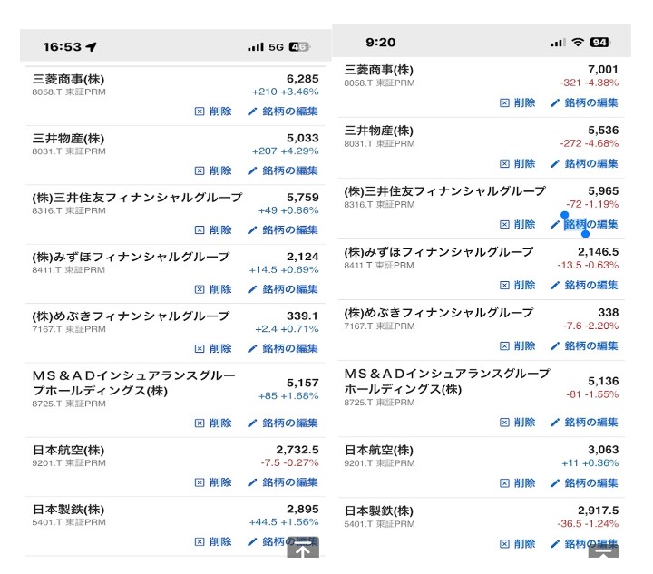The width and height of the screenshot is (653, 574).
Task: Select (株)めぶきフィナンシャルグループ name in 16:53 screen
Action: pyautogui.click(x=132, y=316)
